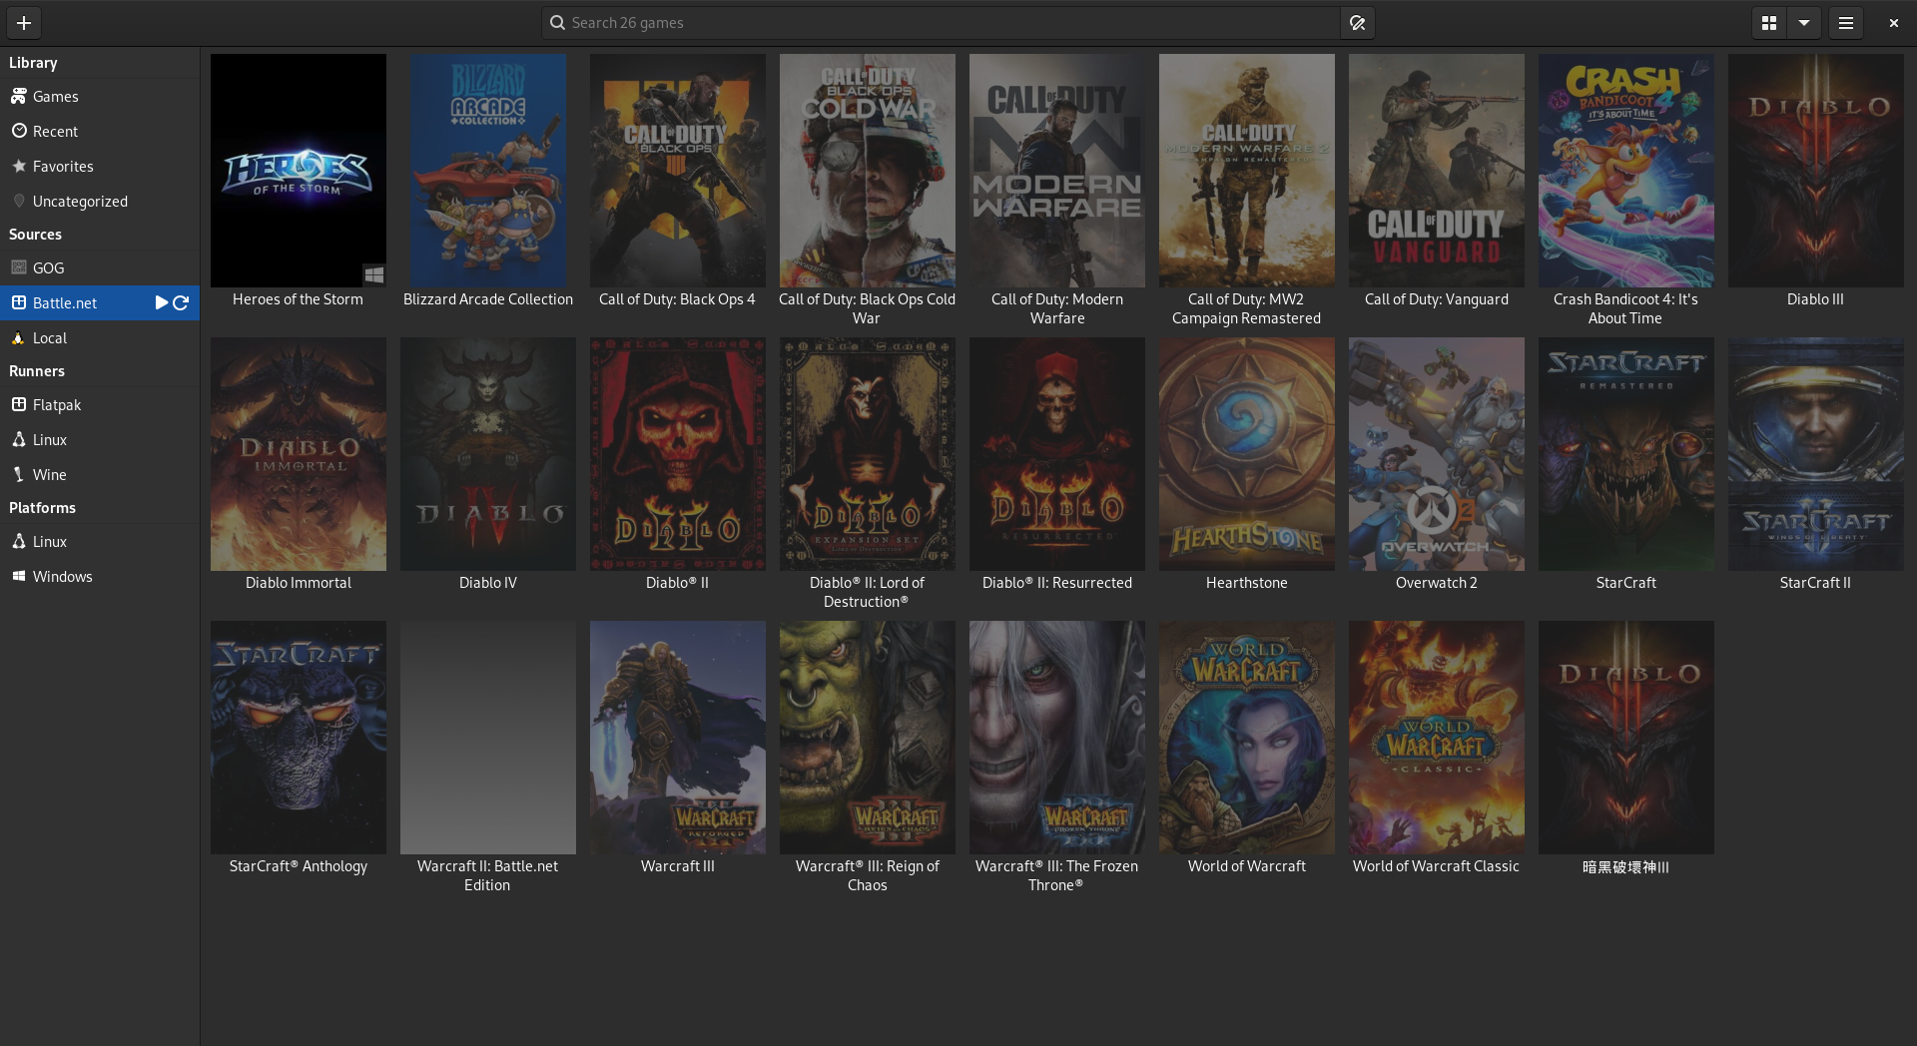Image resolution: width=1917 pixels, height=1046 pixels.
Task: Select the StarCraft II cover
Action: pos(1816,454)
